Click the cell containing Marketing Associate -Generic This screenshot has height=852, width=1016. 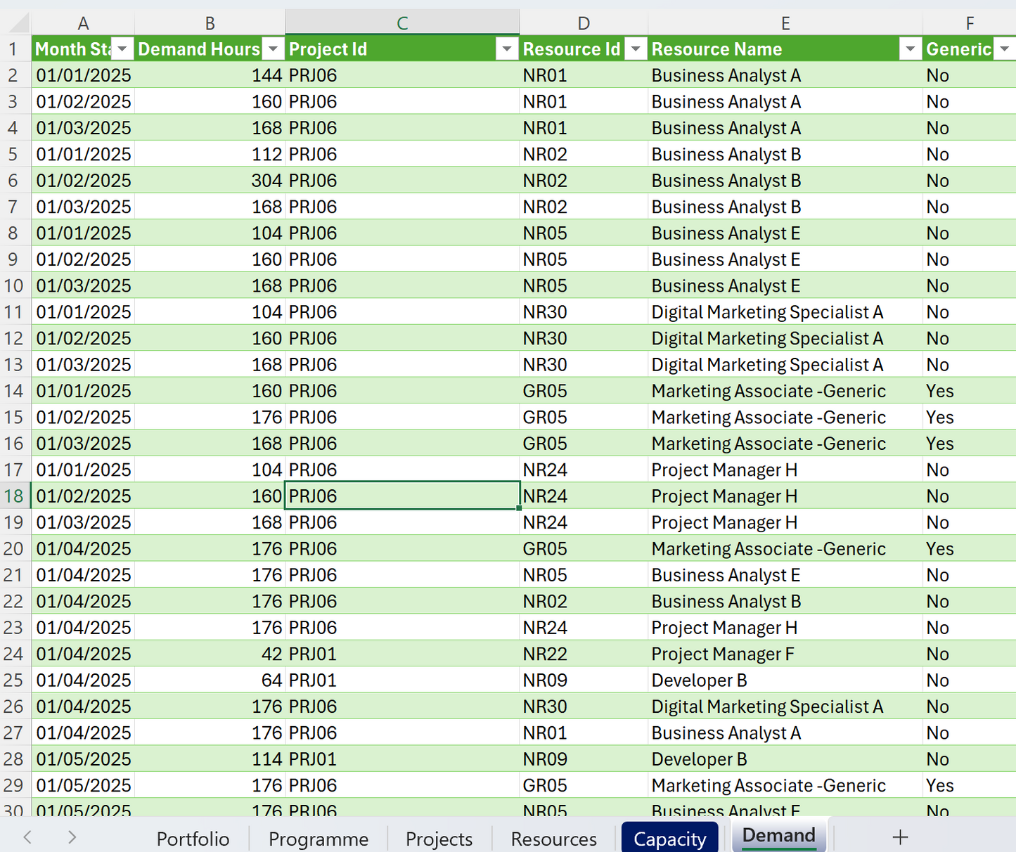coord(768,390)
